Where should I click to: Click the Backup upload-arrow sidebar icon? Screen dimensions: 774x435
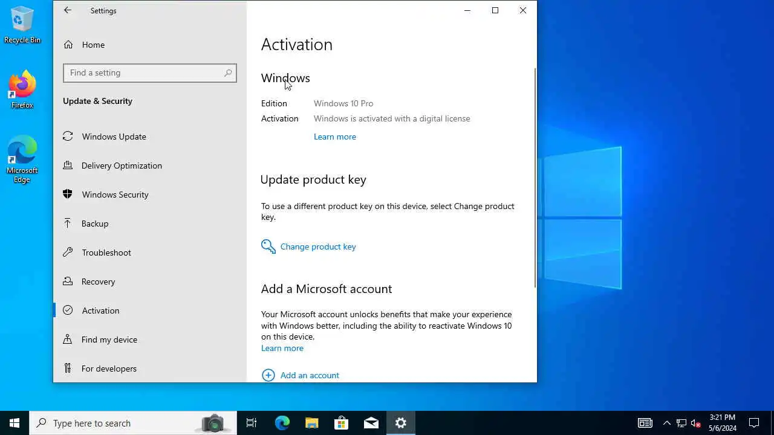pos(68,223)
